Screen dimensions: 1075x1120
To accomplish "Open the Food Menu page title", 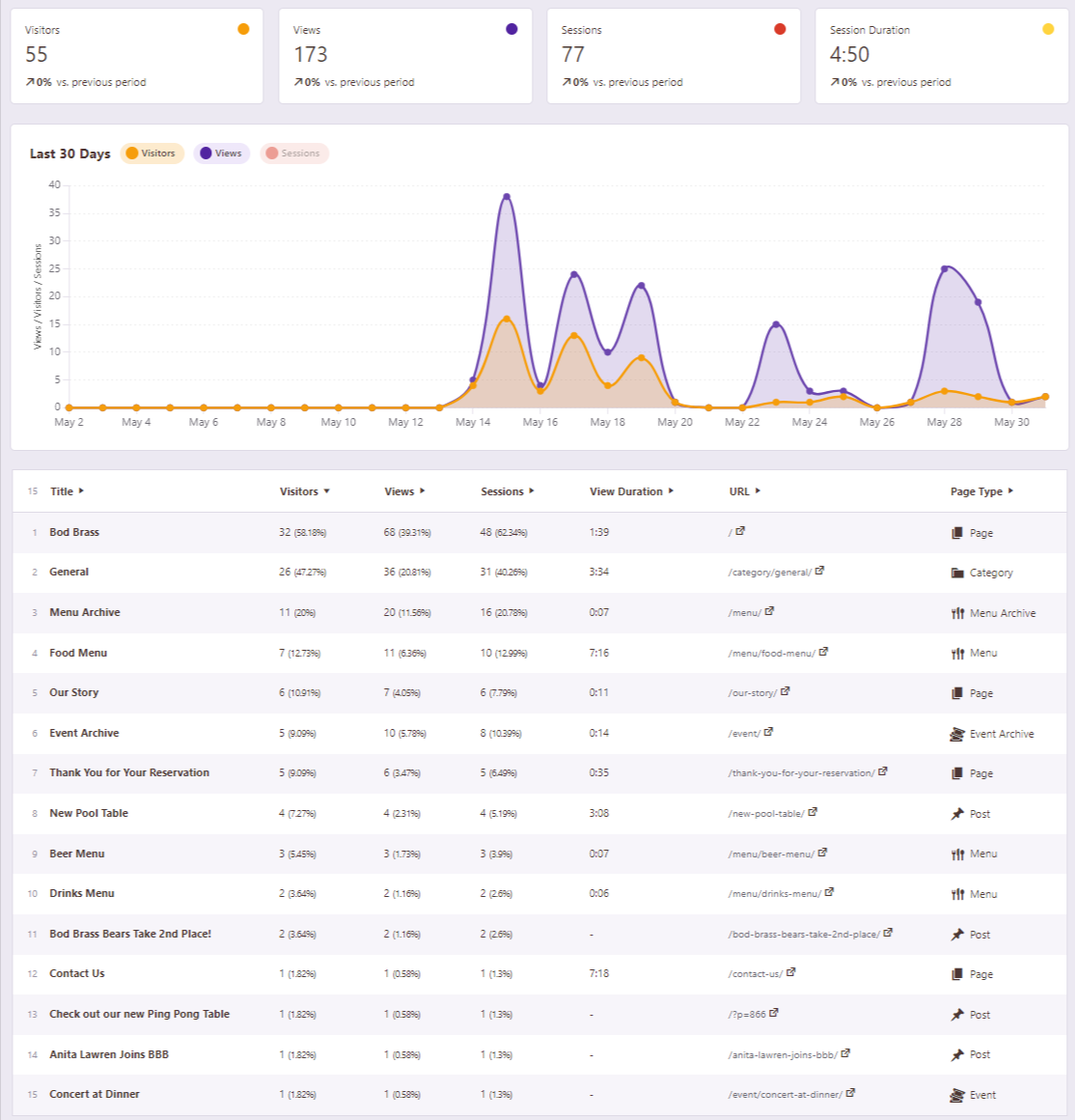I will (78, 653).
